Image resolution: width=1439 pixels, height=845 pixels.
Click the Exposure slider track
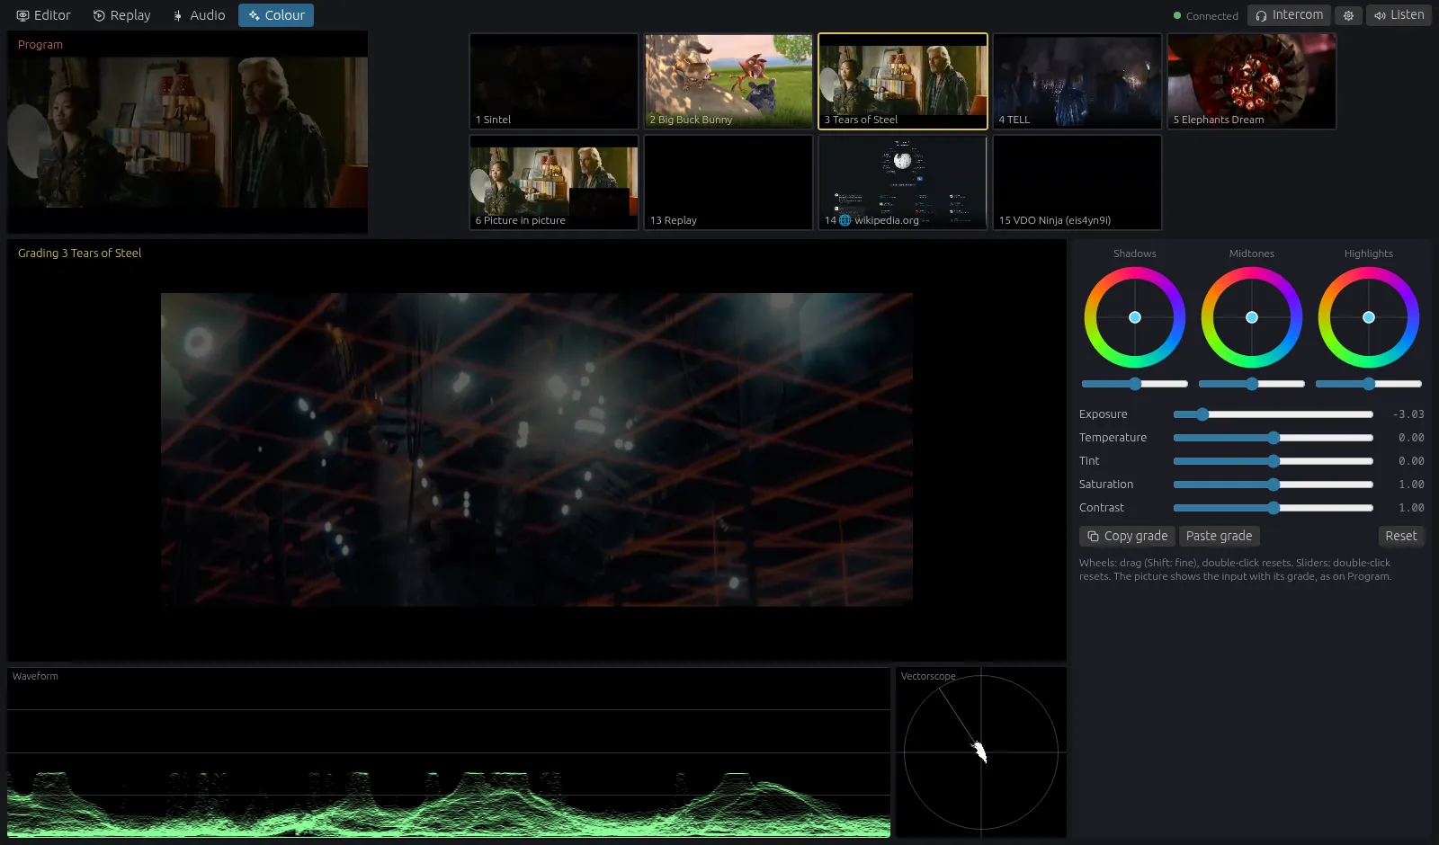1274,414
